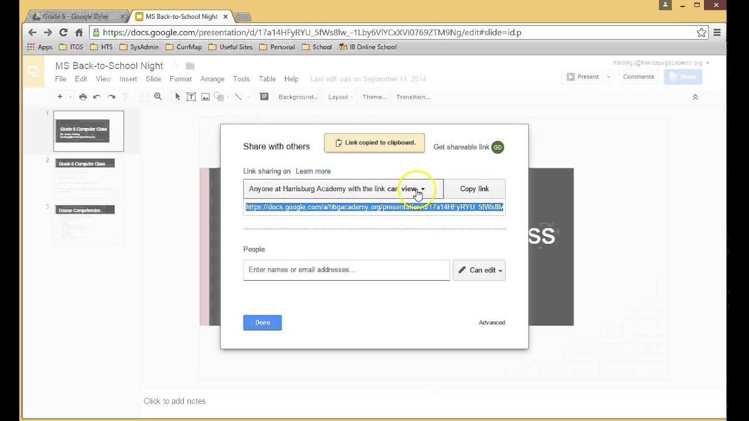749x421 pixels.
Task: Open the Present options dropdown arrow
Action: (x=608, y=77)
